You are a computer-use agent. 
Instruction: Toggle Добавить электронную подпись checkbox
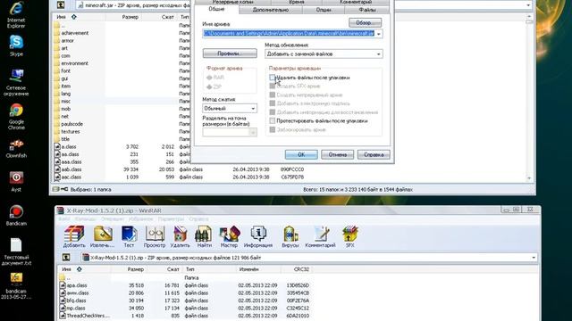point(272,103)
